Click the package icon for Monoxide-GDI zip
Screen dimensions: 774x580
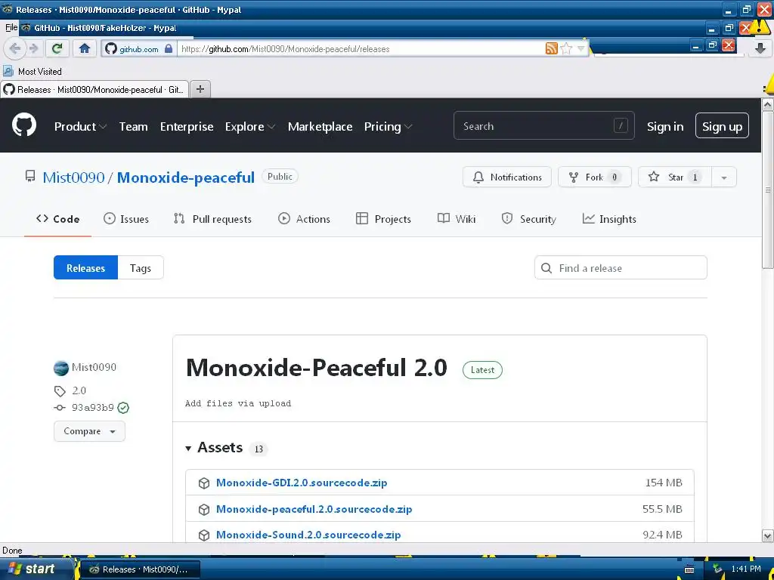tap(204, 483)
